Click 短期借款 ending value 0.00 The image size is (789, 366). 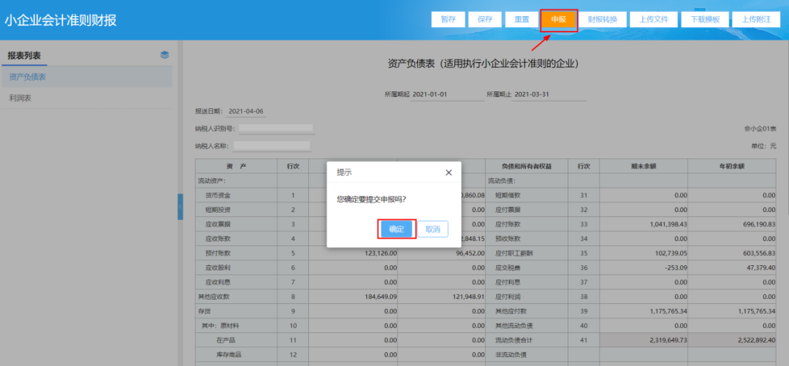pos(644,195)
